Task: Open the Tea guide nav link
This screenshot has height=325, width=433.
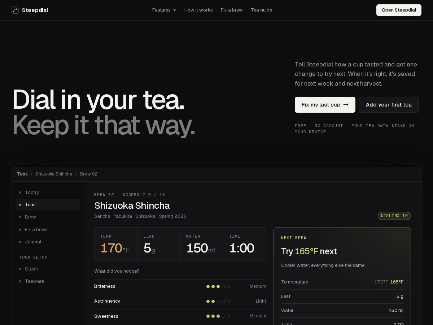Action: (x=262, y=10)
